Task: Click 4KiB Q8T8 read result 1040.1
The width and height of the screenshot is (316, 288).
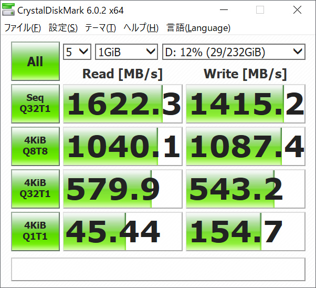Action: click(123, 146)
